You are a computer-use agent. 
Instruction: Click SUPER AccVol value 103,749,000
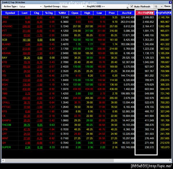[x=128, y=147]
